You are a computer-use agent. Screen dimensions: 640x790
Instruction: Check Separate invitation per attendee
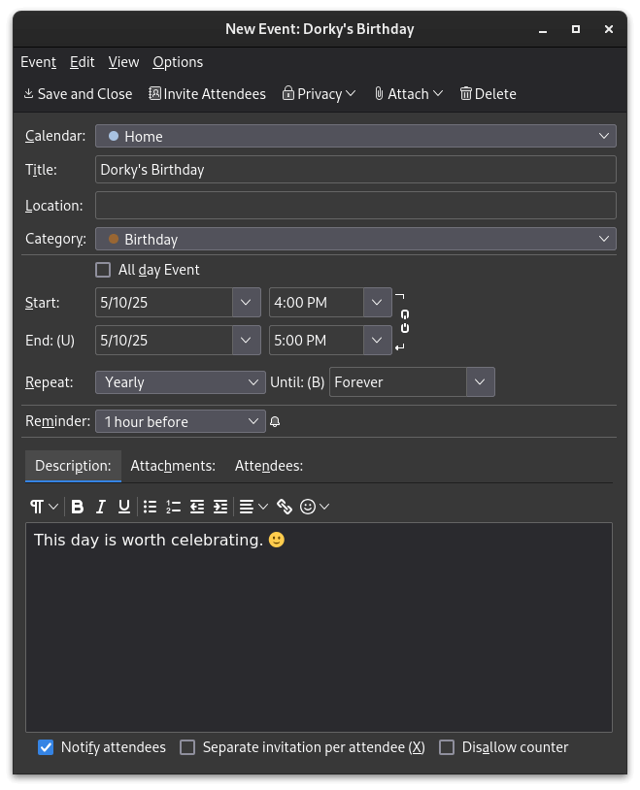(x=187, y=747)
